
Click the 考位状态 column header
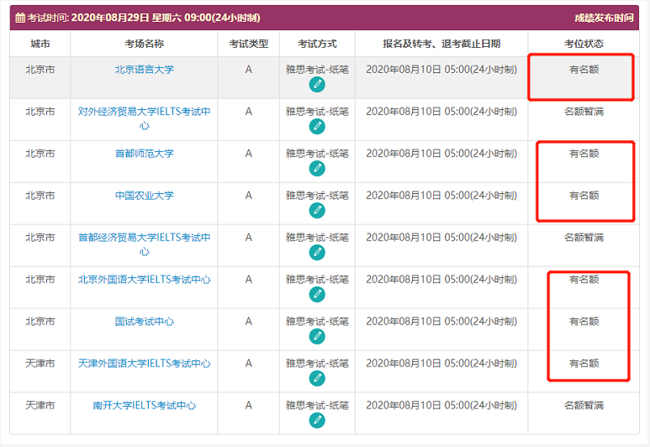coord(584,44)
